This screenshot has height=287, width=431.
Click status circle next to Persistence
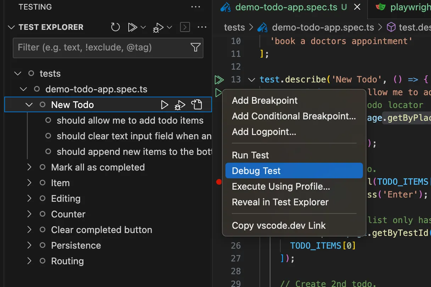coord(43,245)
